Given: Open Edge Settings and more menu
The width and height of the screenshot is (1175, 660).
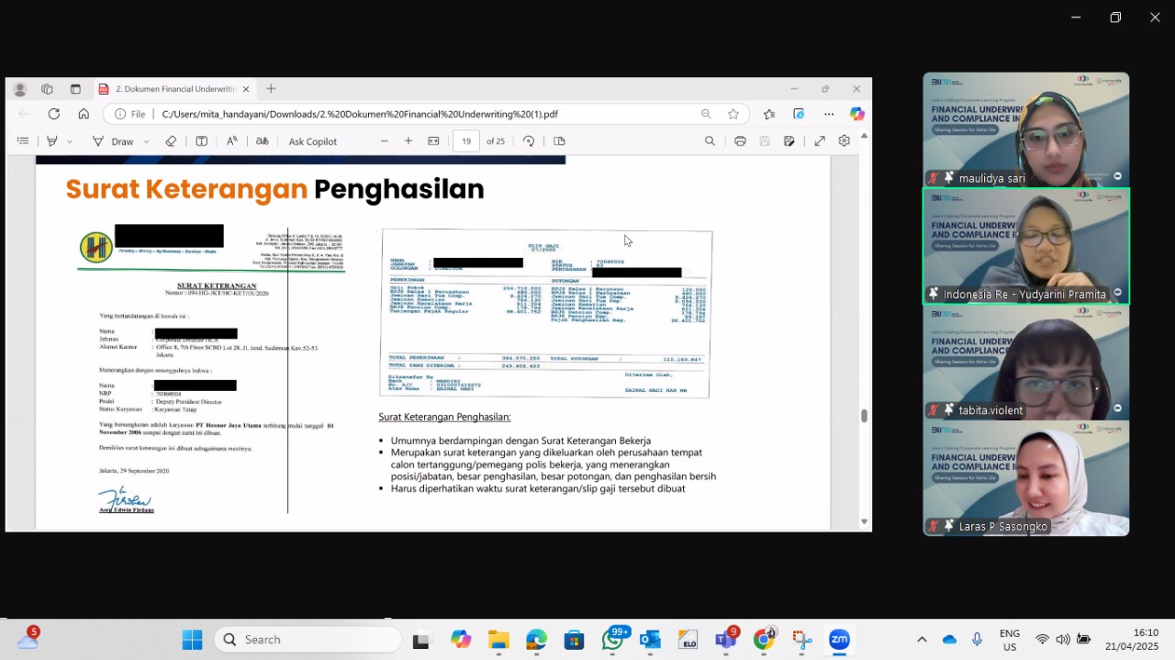Looking at the screenshot, I should click(829, 114).
